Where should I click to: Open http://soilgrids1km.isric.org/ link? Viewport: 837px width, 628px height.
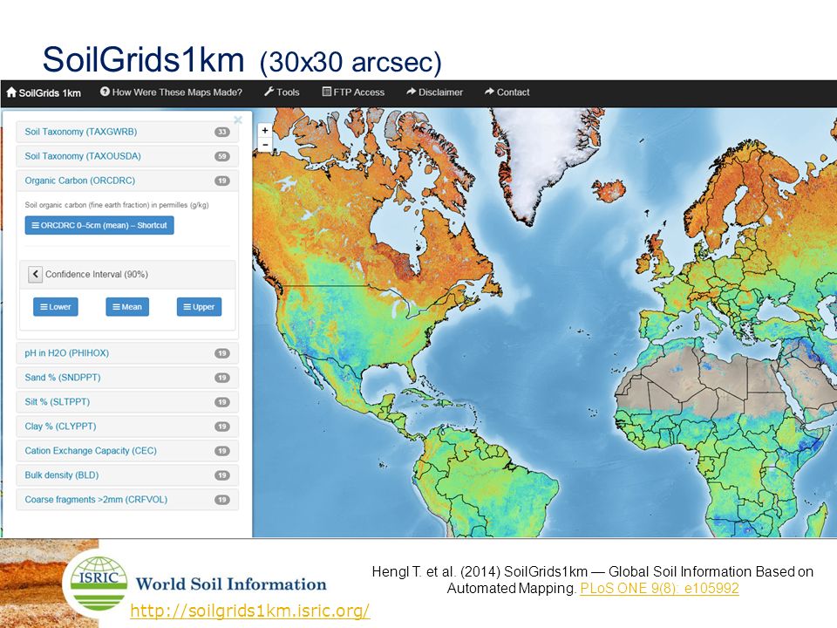[x=250, y=611]
